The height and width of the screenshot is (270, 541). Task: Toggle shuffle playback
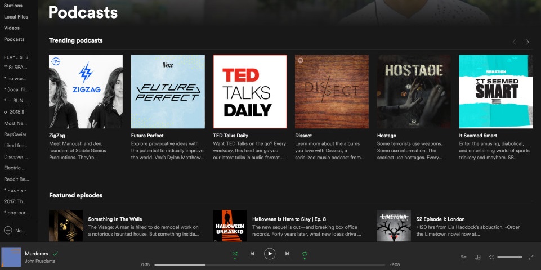click(235, 254)
